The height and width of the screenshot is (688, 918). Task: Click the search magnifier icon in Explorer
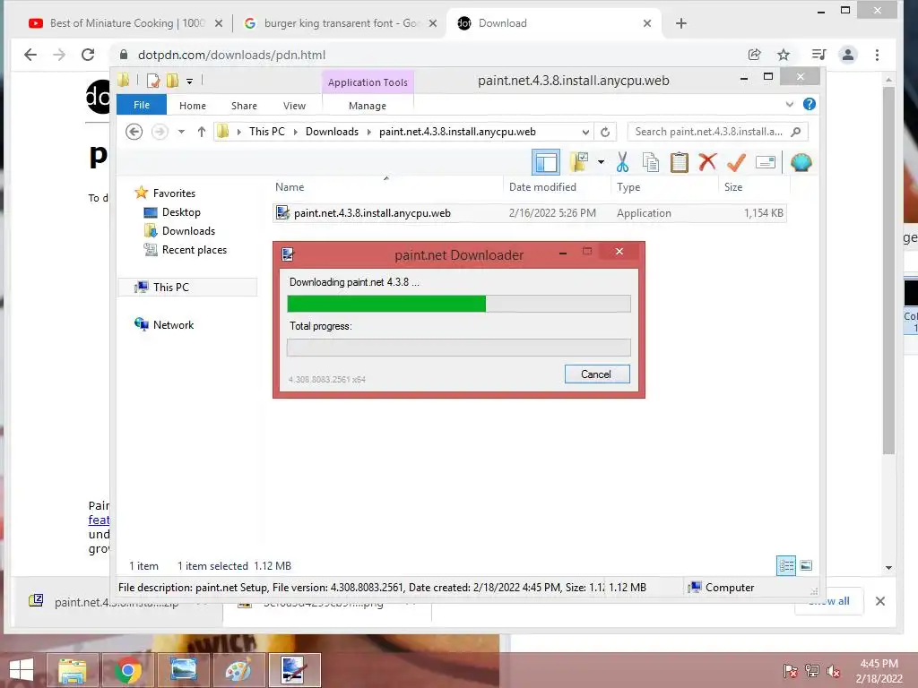pos(796,132)
